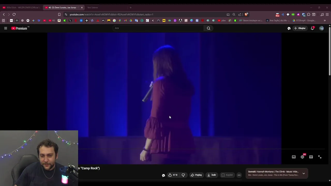Open the sidebar panel icon in toolbar
The width and height of the screenshot is (331, 186).
[x=314, y=14]
